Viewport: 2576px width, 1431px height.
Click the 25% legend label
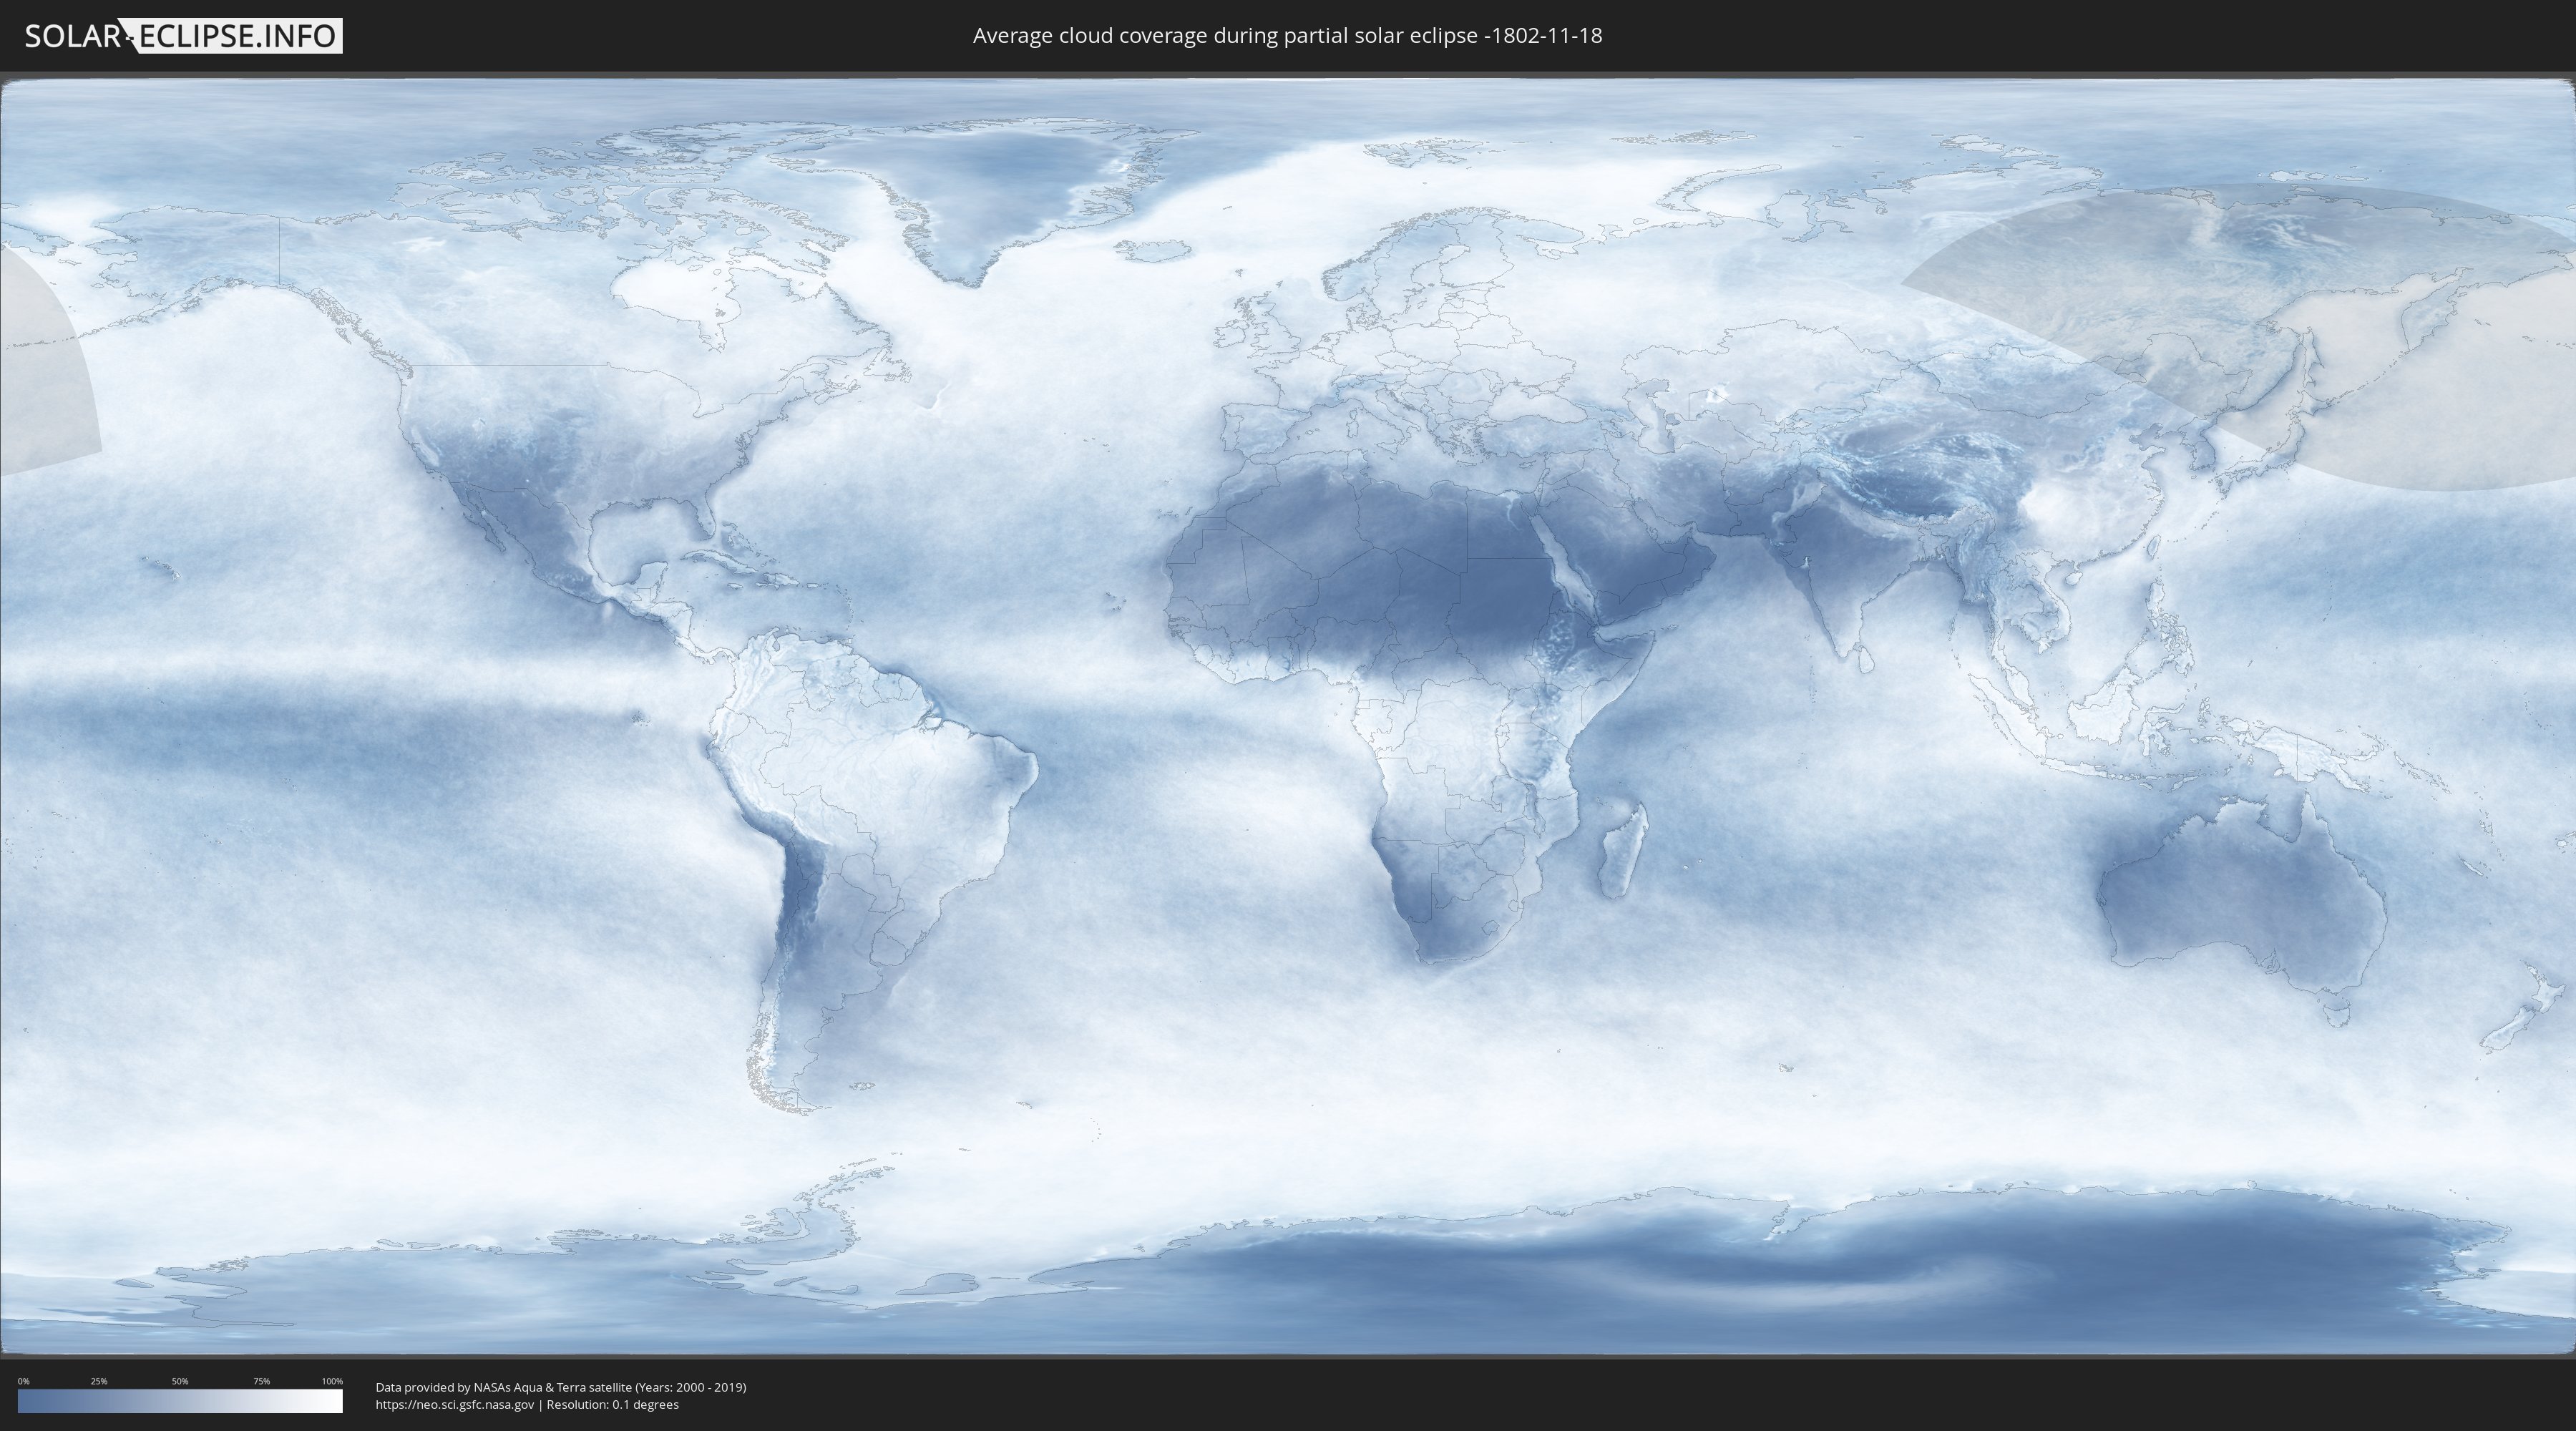pos(99,1381)
